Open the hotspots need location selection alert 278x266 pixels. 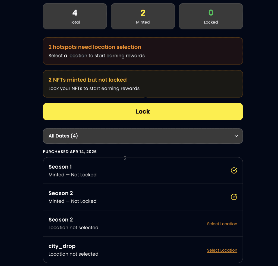[x=143, y=51]
